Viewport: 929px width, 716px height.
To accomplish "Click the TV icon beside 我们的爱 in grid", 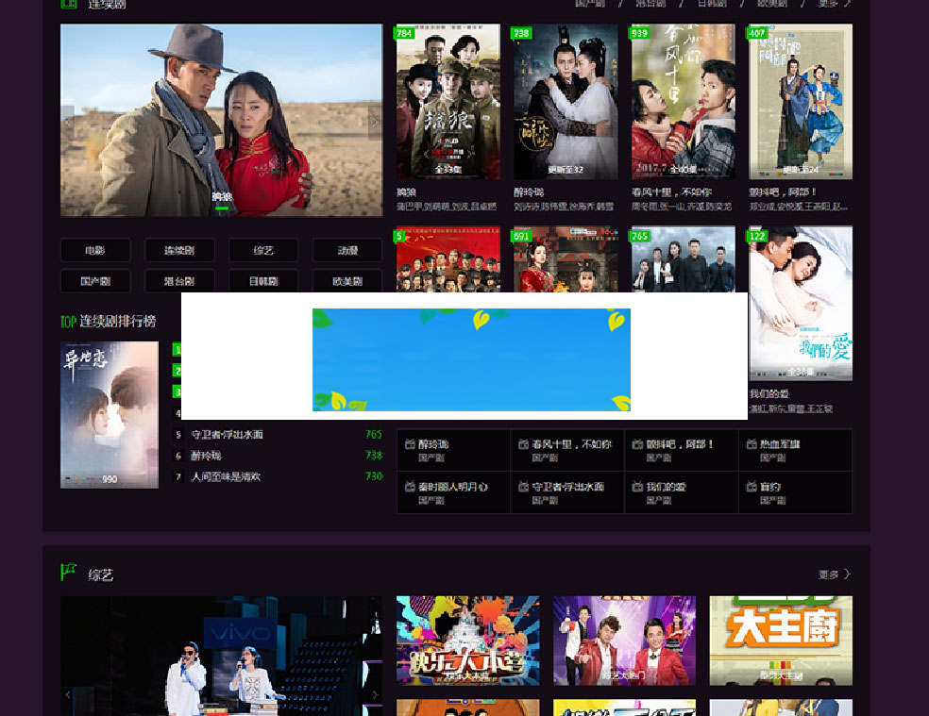I will 637,487.
